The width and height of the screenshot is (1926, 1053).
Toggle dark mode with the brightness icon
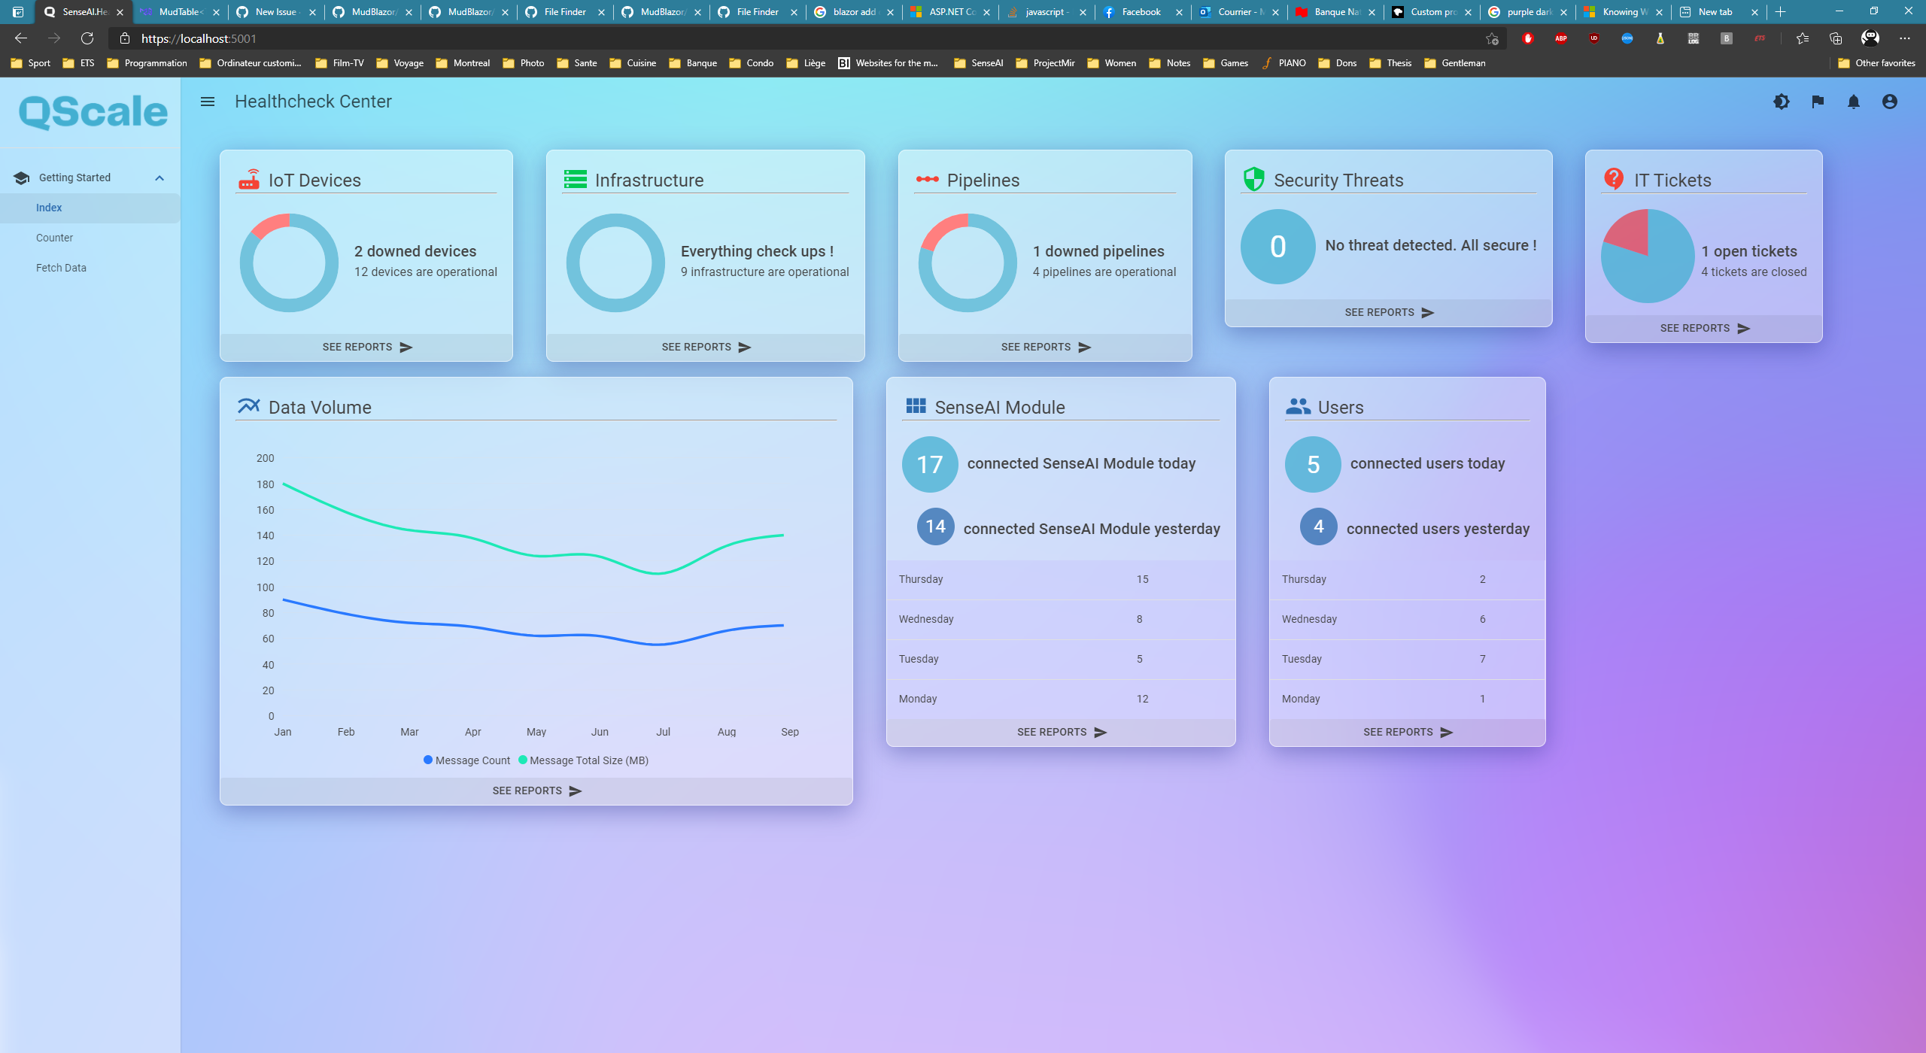(x=1781, y=102)
